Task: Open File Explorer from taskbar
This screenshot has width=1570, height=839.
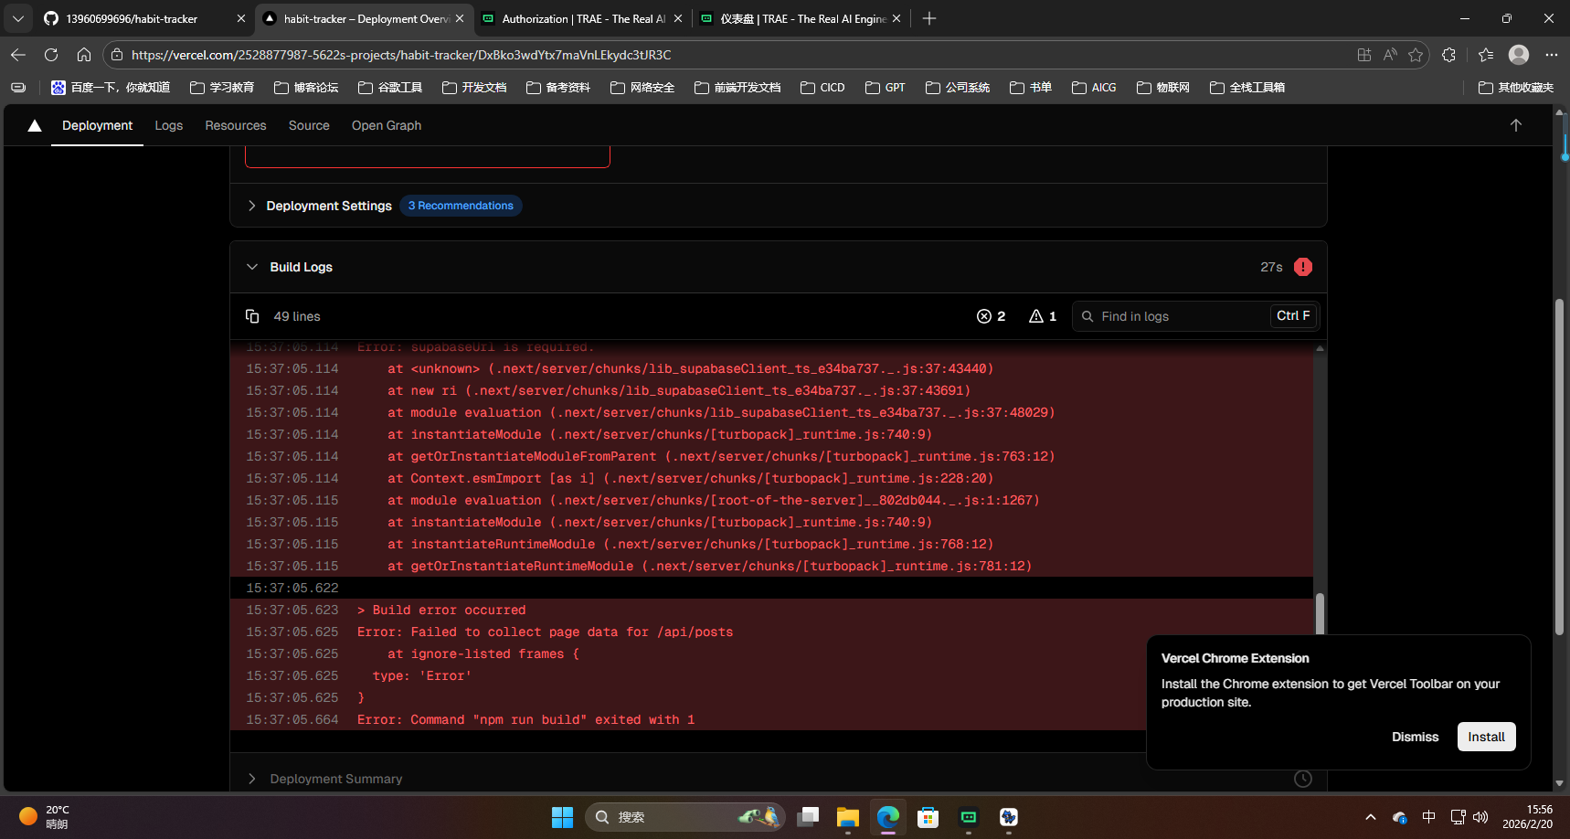Action: [x=848, y=817]
